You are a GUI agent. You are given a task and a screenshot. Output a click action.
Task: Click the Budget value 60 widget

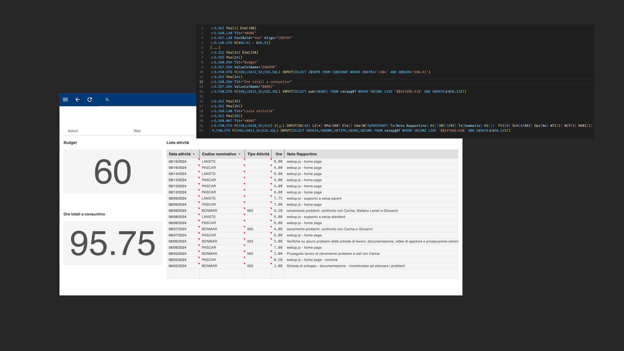pyautogui.click(x=113, y=172)
